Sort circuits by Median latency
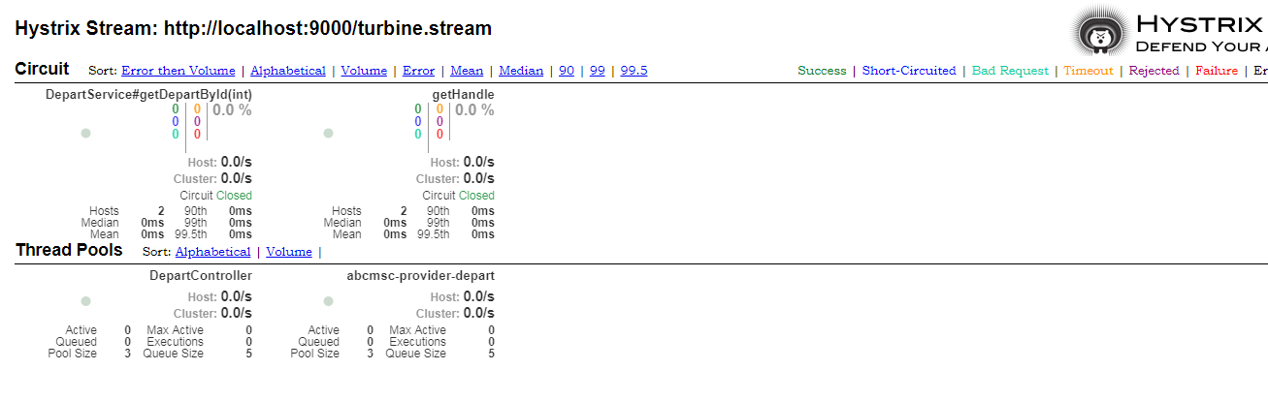 coord(521,71)
